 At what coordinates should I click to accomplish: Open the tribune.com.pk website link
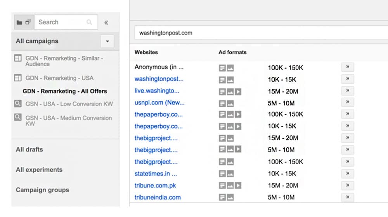155,186
